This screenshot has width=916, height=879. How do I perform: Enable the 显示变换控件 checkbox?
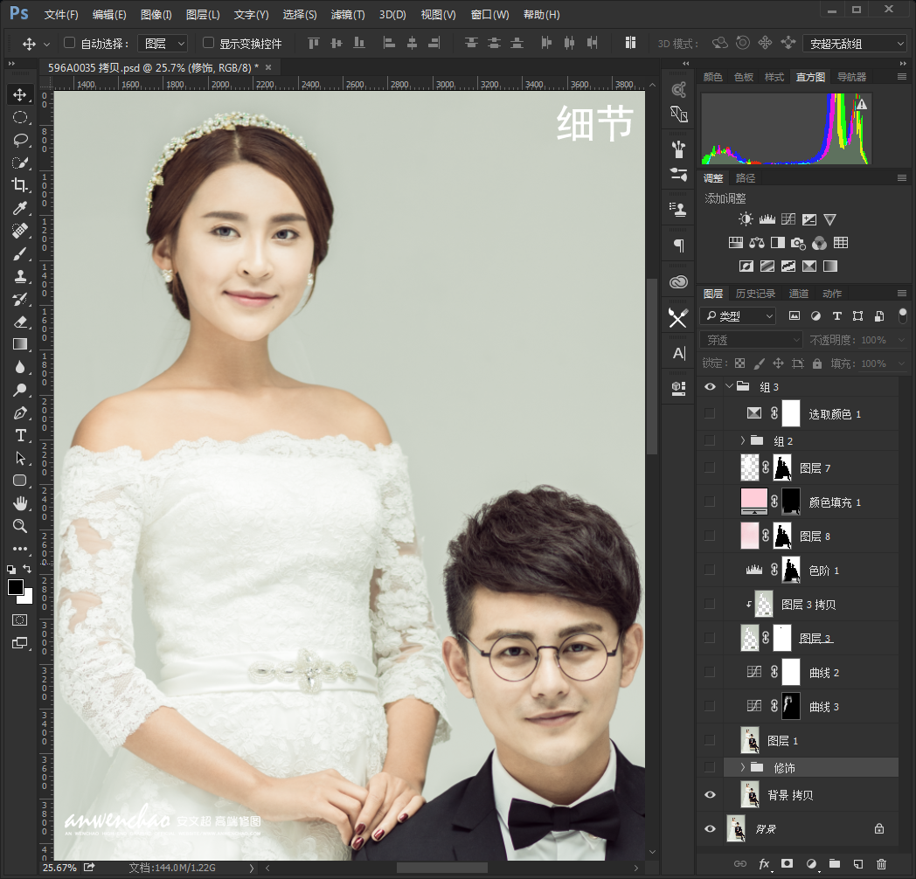[208, 43]
